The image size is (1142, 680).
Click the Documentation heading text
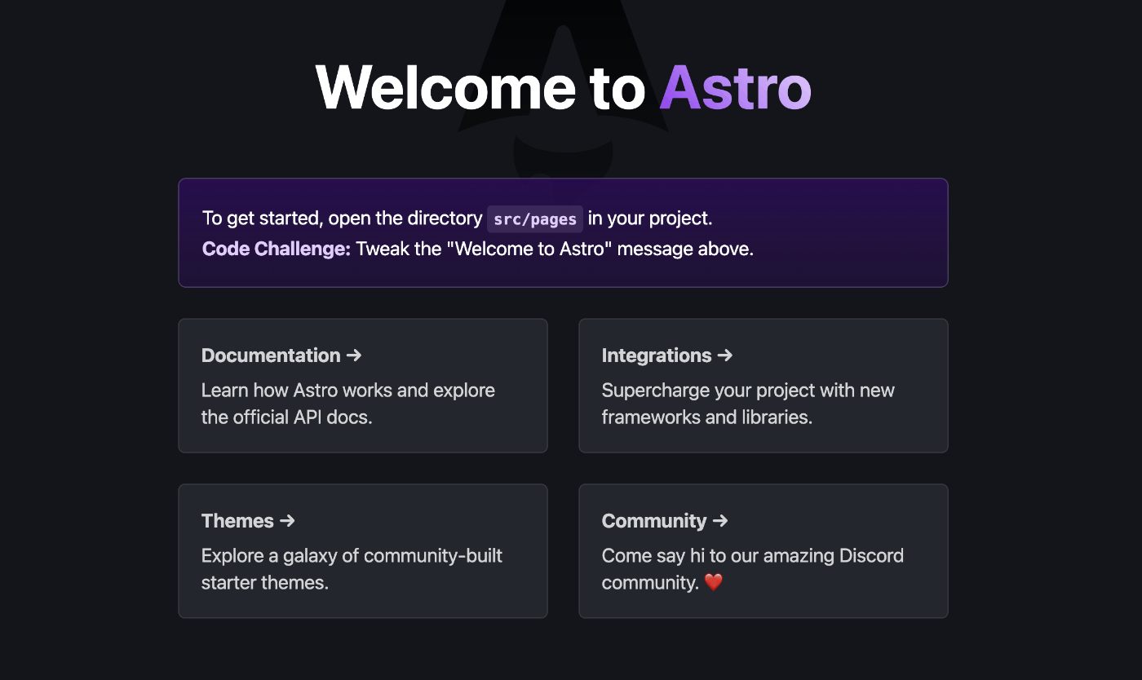point(271,355)
